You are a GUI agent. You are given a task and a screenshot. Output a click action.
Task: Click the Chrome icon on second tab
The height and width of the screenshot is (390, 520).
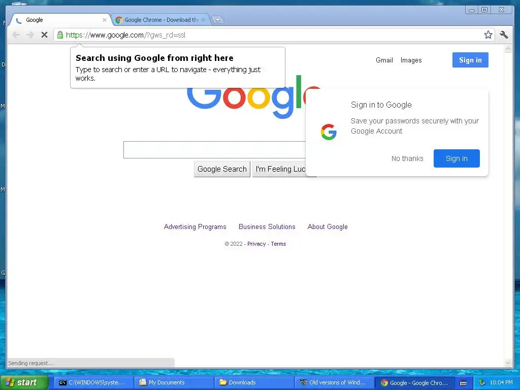click(119, 20)
